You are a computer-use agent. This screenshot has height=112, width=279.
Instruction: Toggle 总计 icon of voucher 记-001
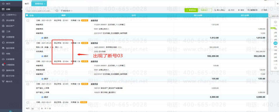pos(42,38)
